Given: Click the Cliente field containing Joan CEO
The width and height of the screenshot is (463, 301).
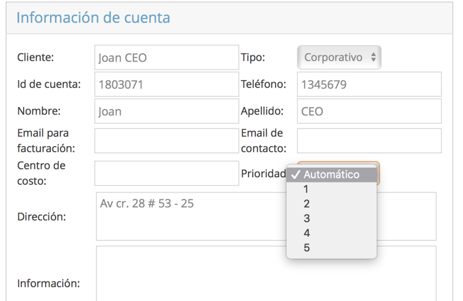Looking at the screenshot, I should (x=167, y=57).
